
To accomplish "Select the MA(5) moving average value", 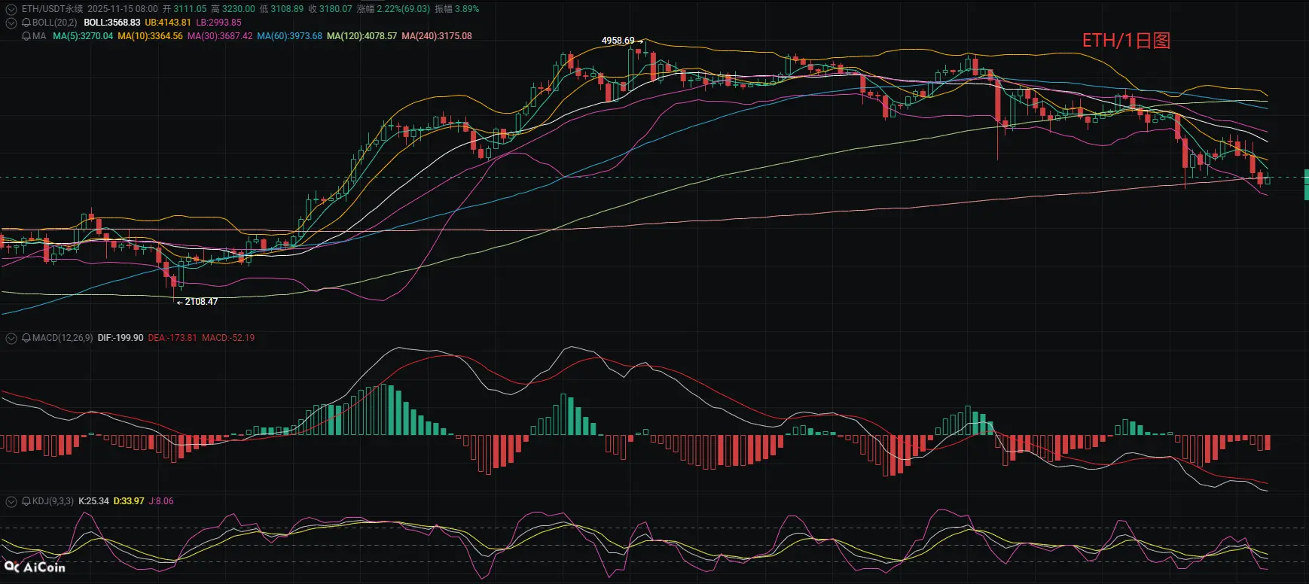I will point(83,36).
